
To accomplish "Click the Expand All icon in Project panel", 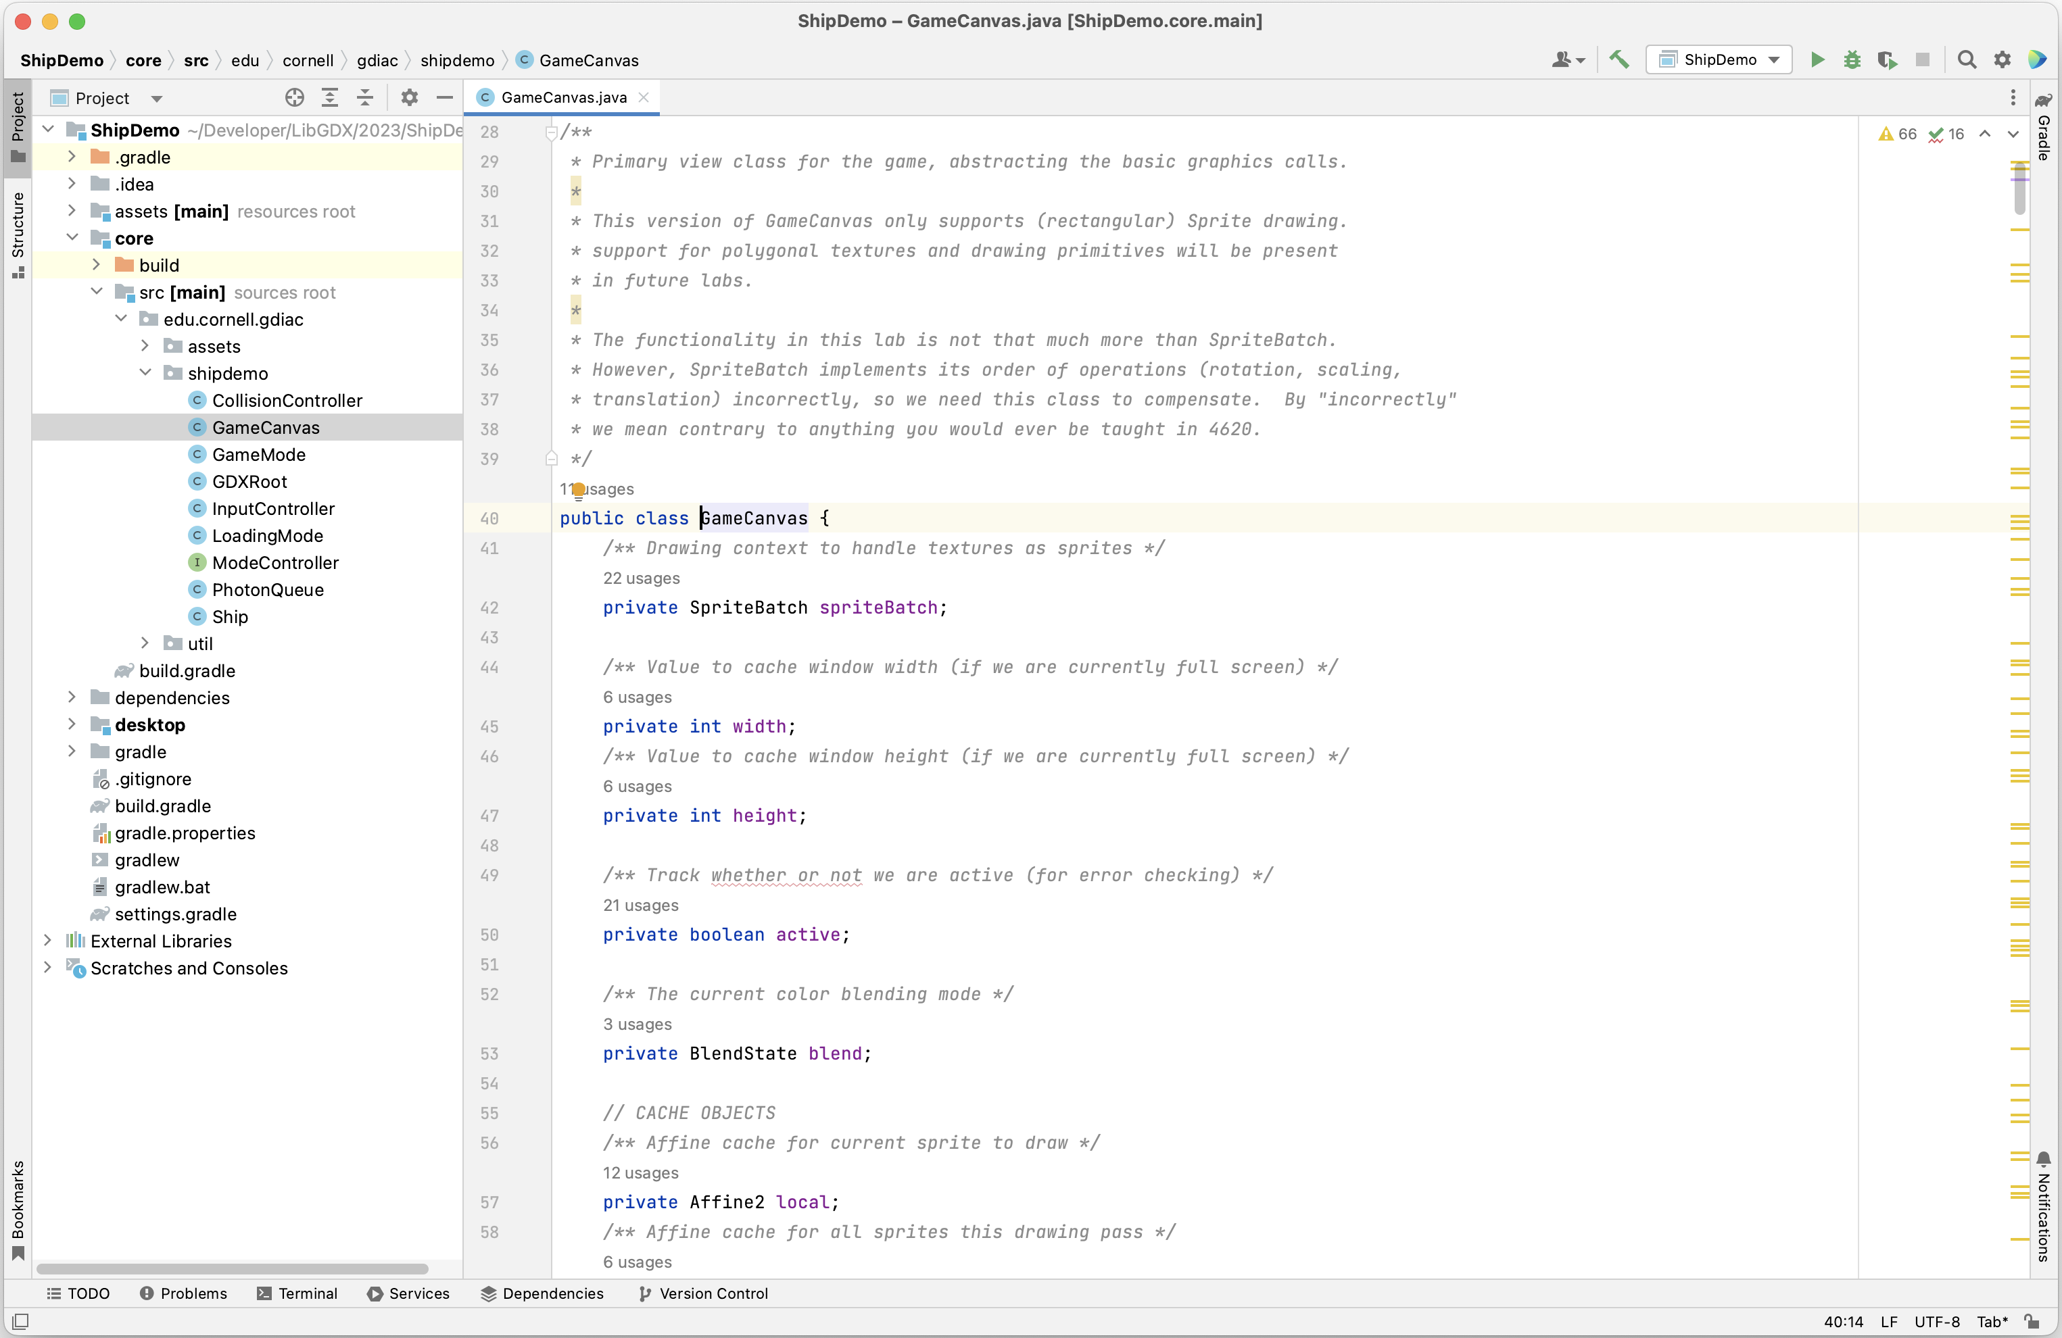I will coord(330,98).
